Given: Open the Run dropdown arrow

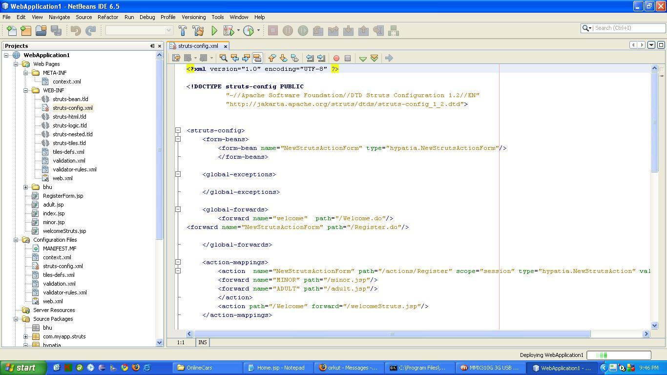Looking at the screenshot, I should (x=238, y=30).
